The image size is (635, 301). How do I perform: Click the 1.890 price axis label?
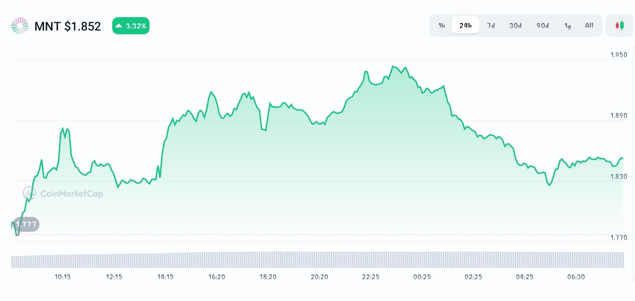(619, 116)
